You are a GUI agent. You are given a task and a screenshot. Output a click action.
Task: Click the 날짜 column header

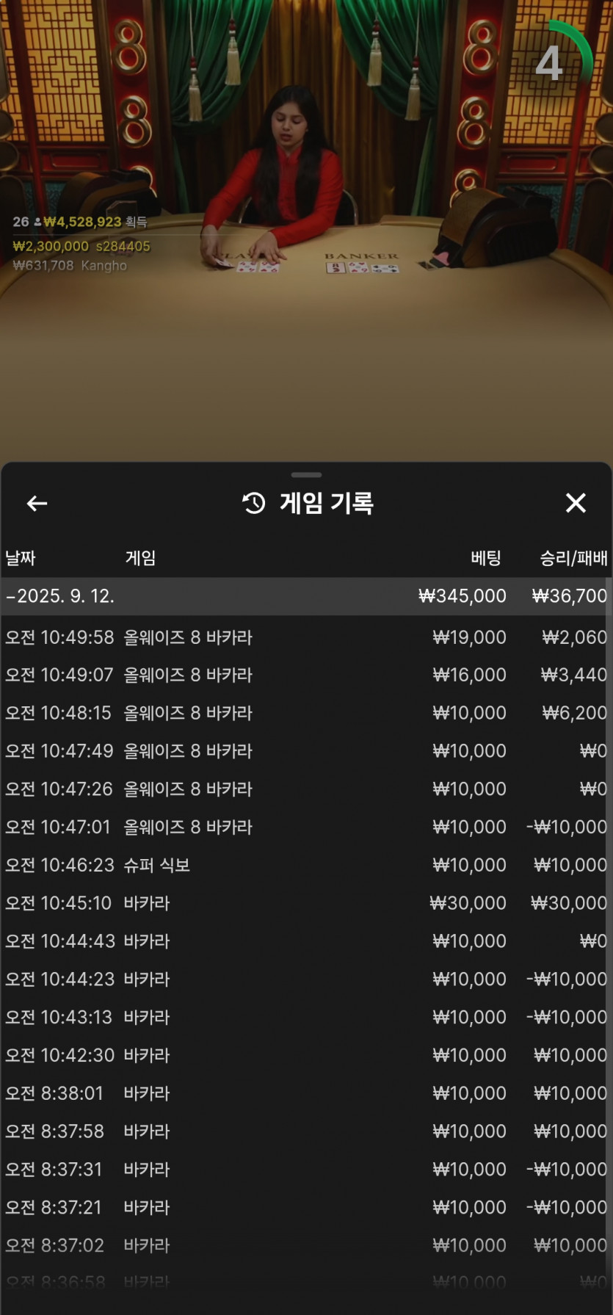click(x=21, y=558)
